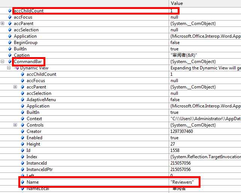Collapse the CommandBar node
The image size is (241, 193).
tap(3, 62)
